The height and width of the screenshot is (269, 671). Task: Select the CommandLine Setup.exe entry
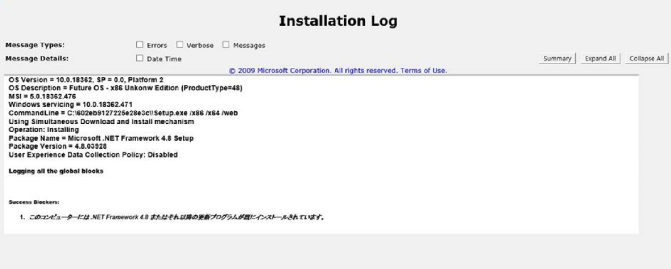(123, 113)
